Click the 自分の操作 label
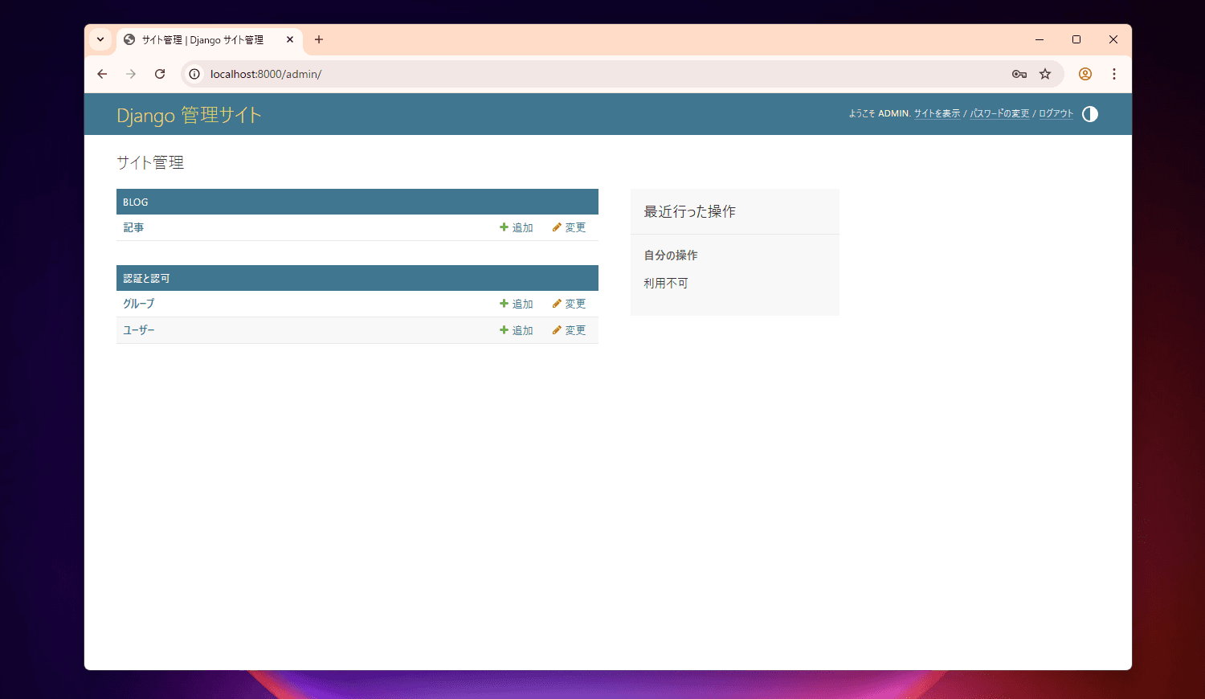The height and width of the screenshot is (699, 1205). pyautogui.click(x=671, y=255)
